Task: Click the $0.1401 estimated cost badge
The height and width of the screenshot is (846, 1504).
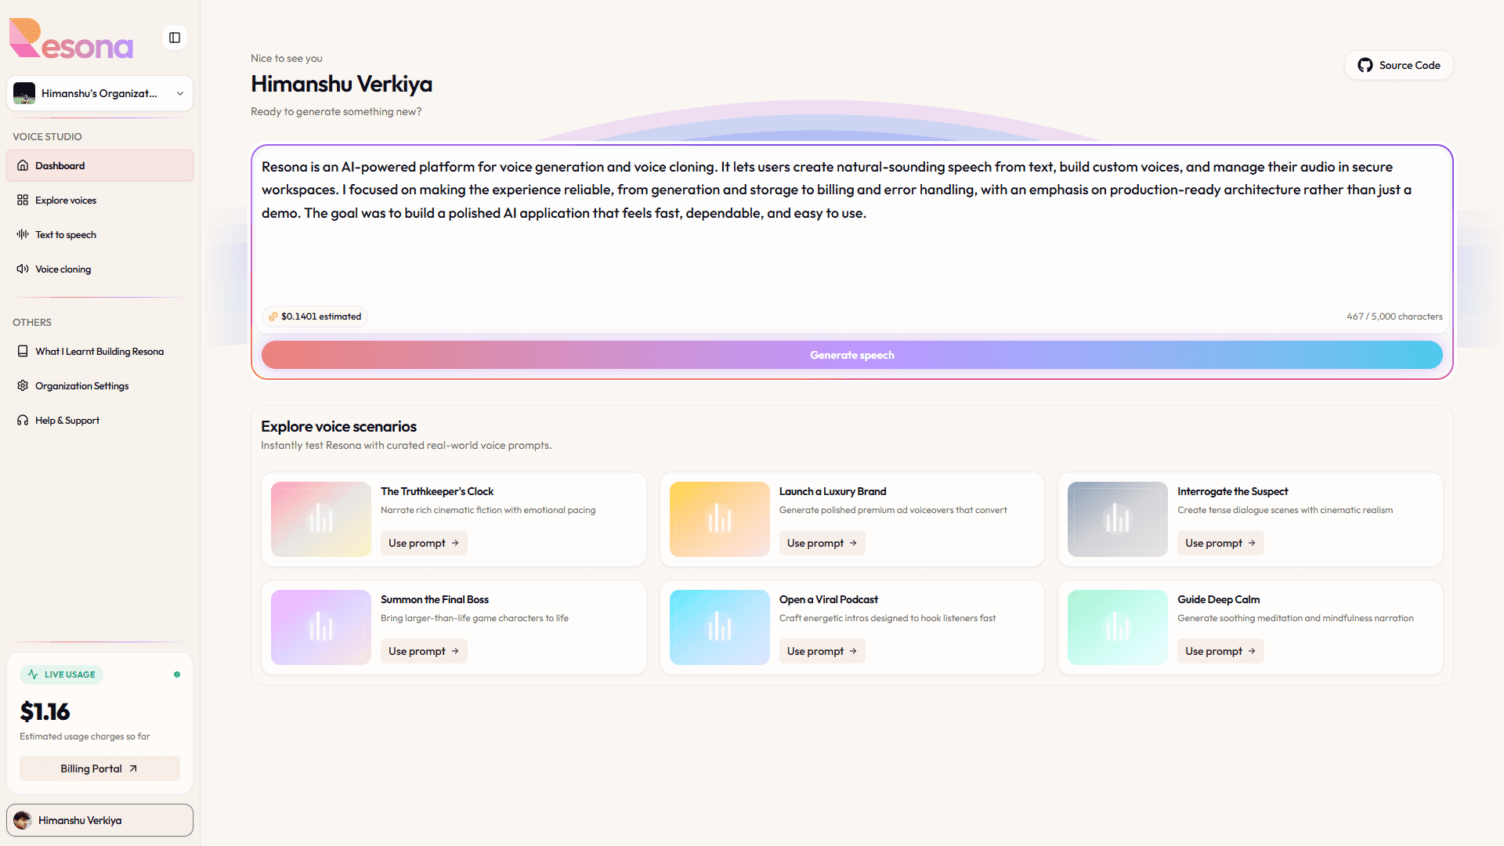Action: pyautogui.click(x=315, y=316)
